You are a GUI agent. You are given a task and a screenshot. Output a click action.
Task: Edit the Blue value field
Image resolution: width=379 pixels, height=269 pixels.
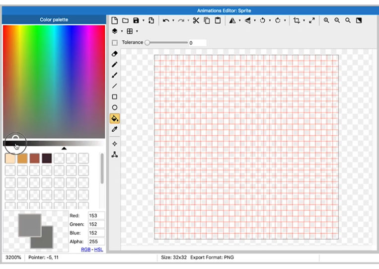pos(96,233)
